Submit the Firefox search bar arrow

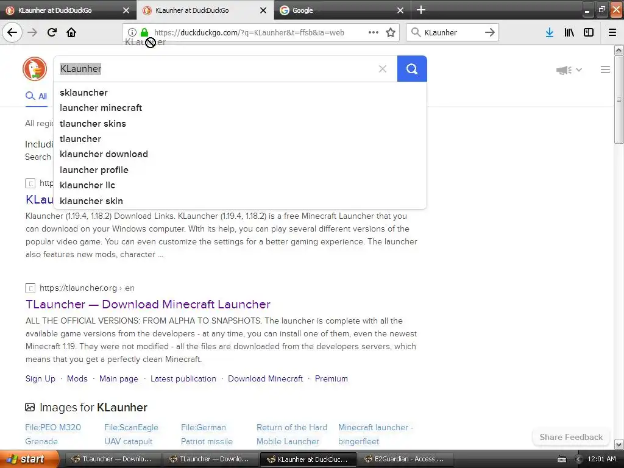[x=490, y=32]
